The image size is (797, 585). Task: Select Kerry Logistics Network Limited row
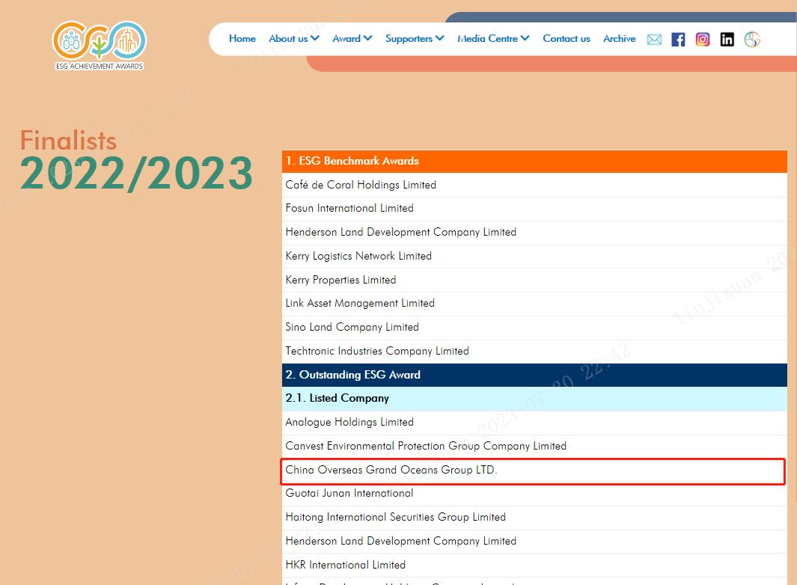pyautogui.click(x=534, y=256)
